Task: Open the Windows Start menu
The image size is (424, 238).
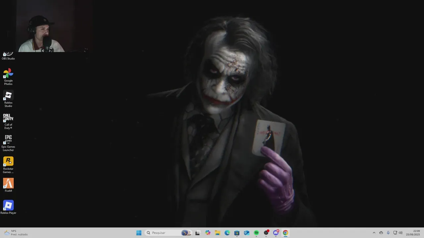Action: pos(139,233)
